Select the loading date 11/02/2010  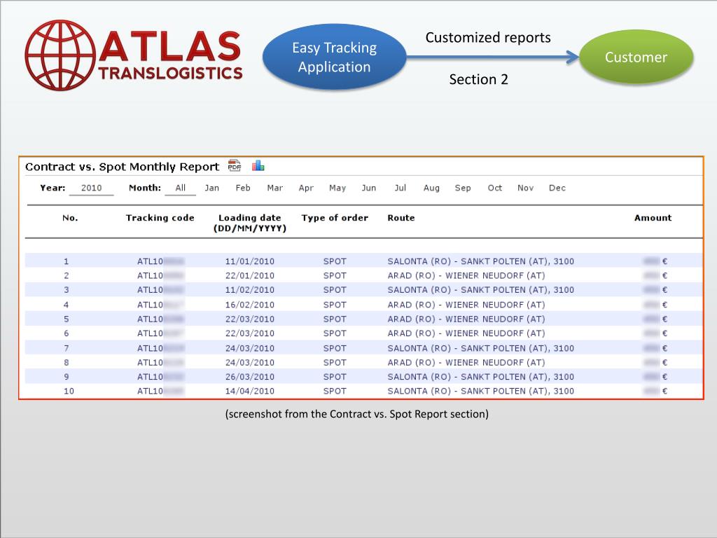pyautogui.click(x=250, y=289)
